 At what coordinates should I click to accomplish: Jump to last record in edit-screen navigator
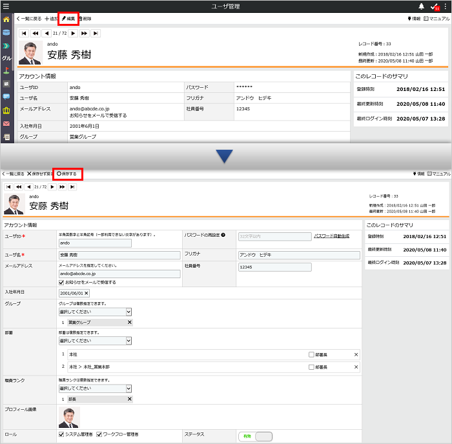tap(72, 187)
